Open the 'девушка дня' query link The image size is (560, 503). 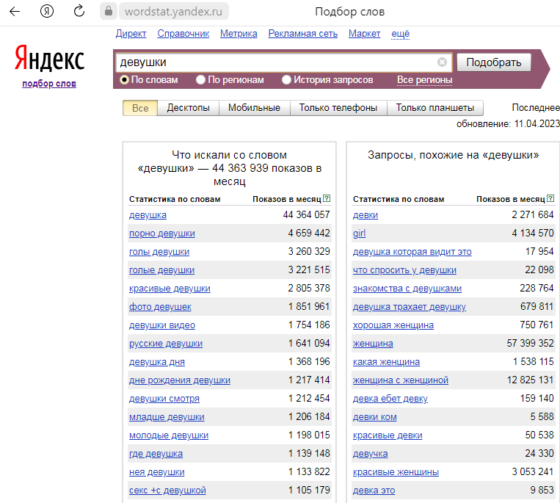(157, 362)
